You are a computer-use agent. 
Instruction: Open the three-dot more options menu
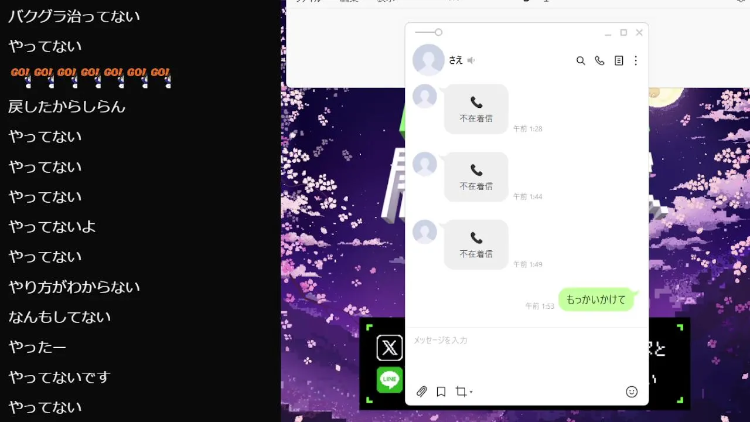[636, 60]
